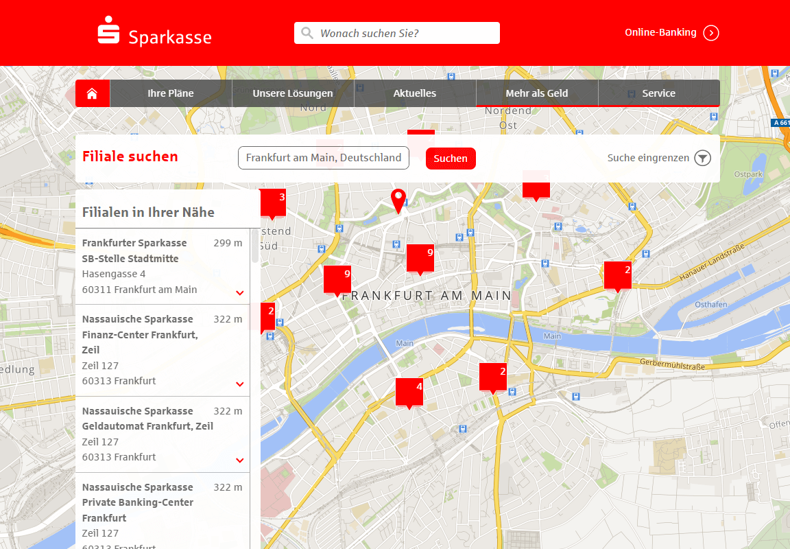Expand SB-Stelle Stadtmitte entry chevron

pos(240,293)
